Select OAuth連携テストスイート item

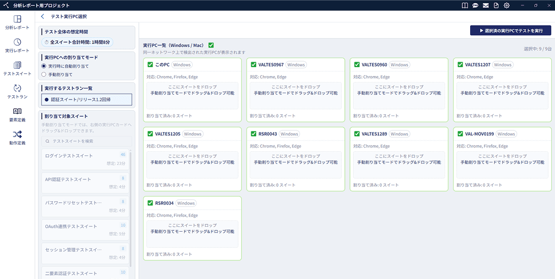(85, 230)
